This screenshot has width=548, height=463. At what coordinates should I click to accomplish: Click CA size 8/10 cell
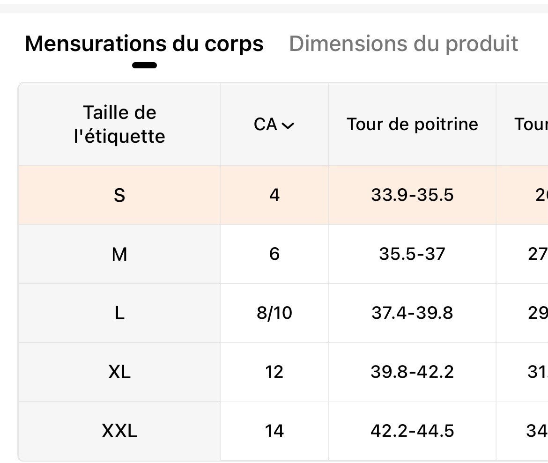click(274, 313)
